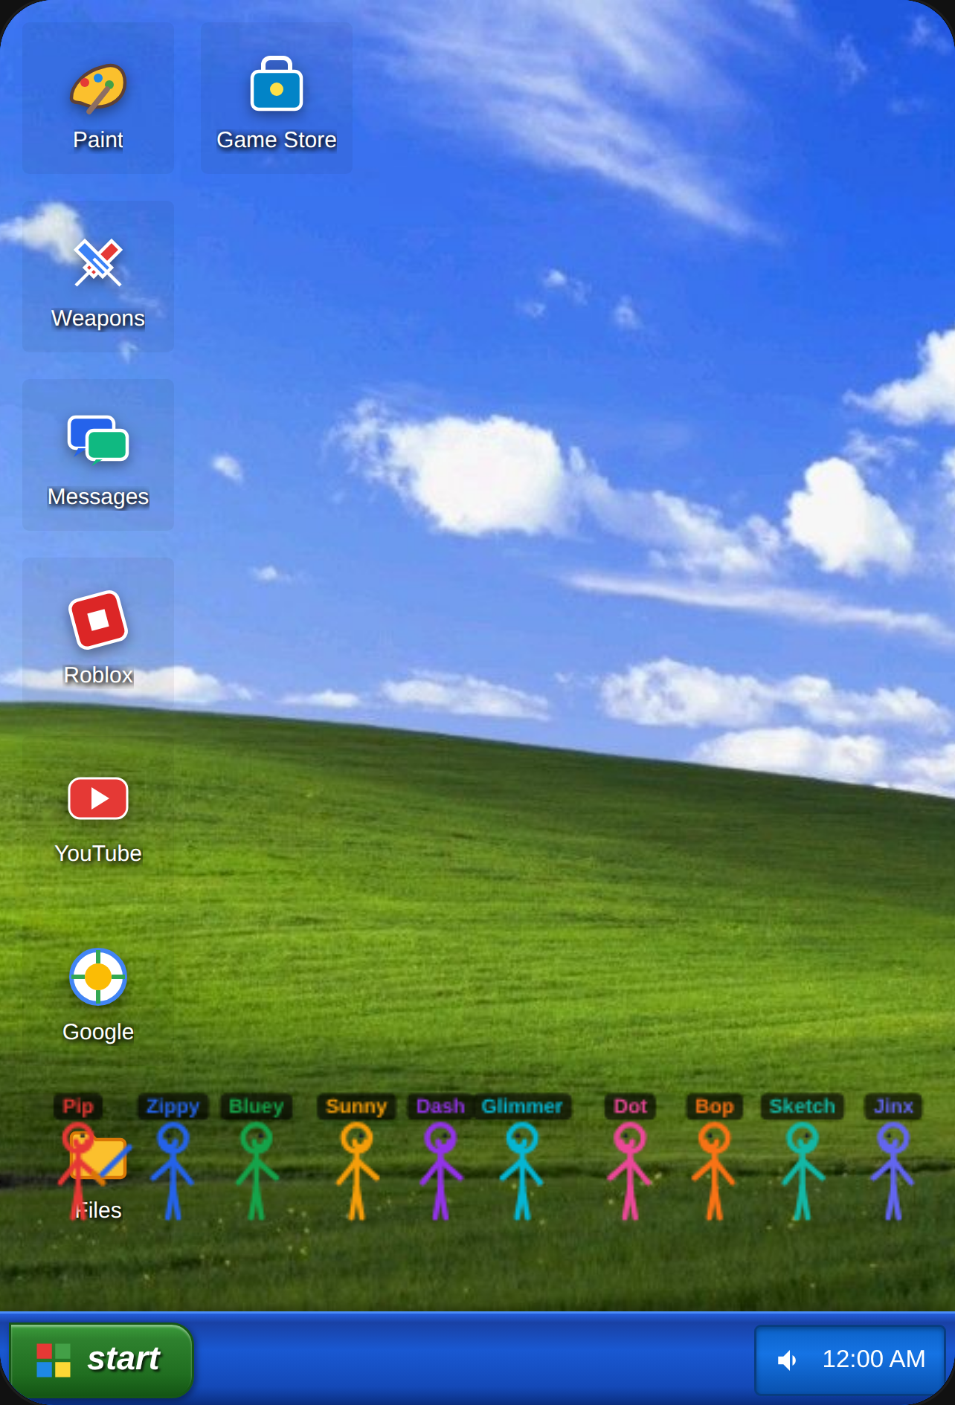955x1405 pixels.
Task: Click the 12:00 AM clock
Action: point(874,1359)
